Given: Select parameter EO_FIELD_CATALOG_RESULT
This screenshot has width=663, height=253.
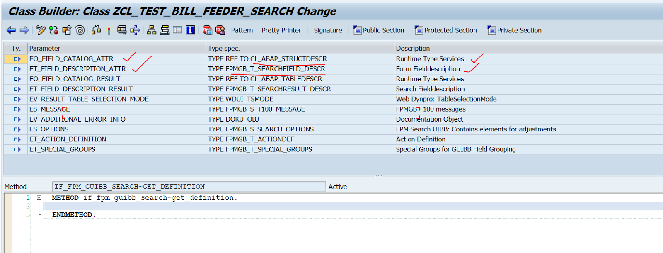Looking at the screenshot, I should click(75, 79).
